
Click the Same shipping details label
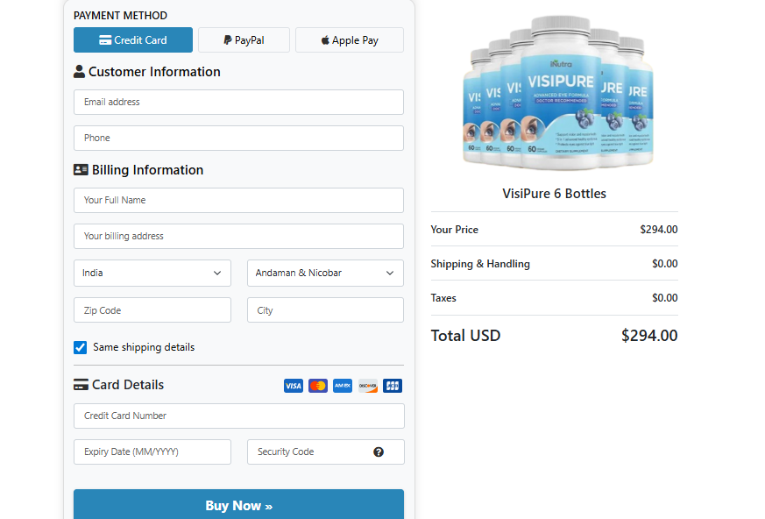tap(144, 347)
